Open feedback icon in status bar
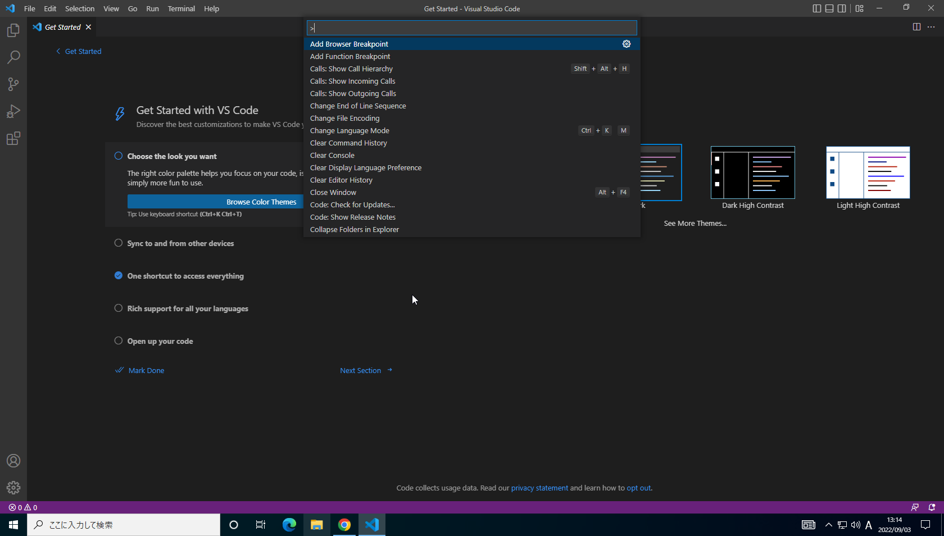Screen dimensions: 944x536 915,507
